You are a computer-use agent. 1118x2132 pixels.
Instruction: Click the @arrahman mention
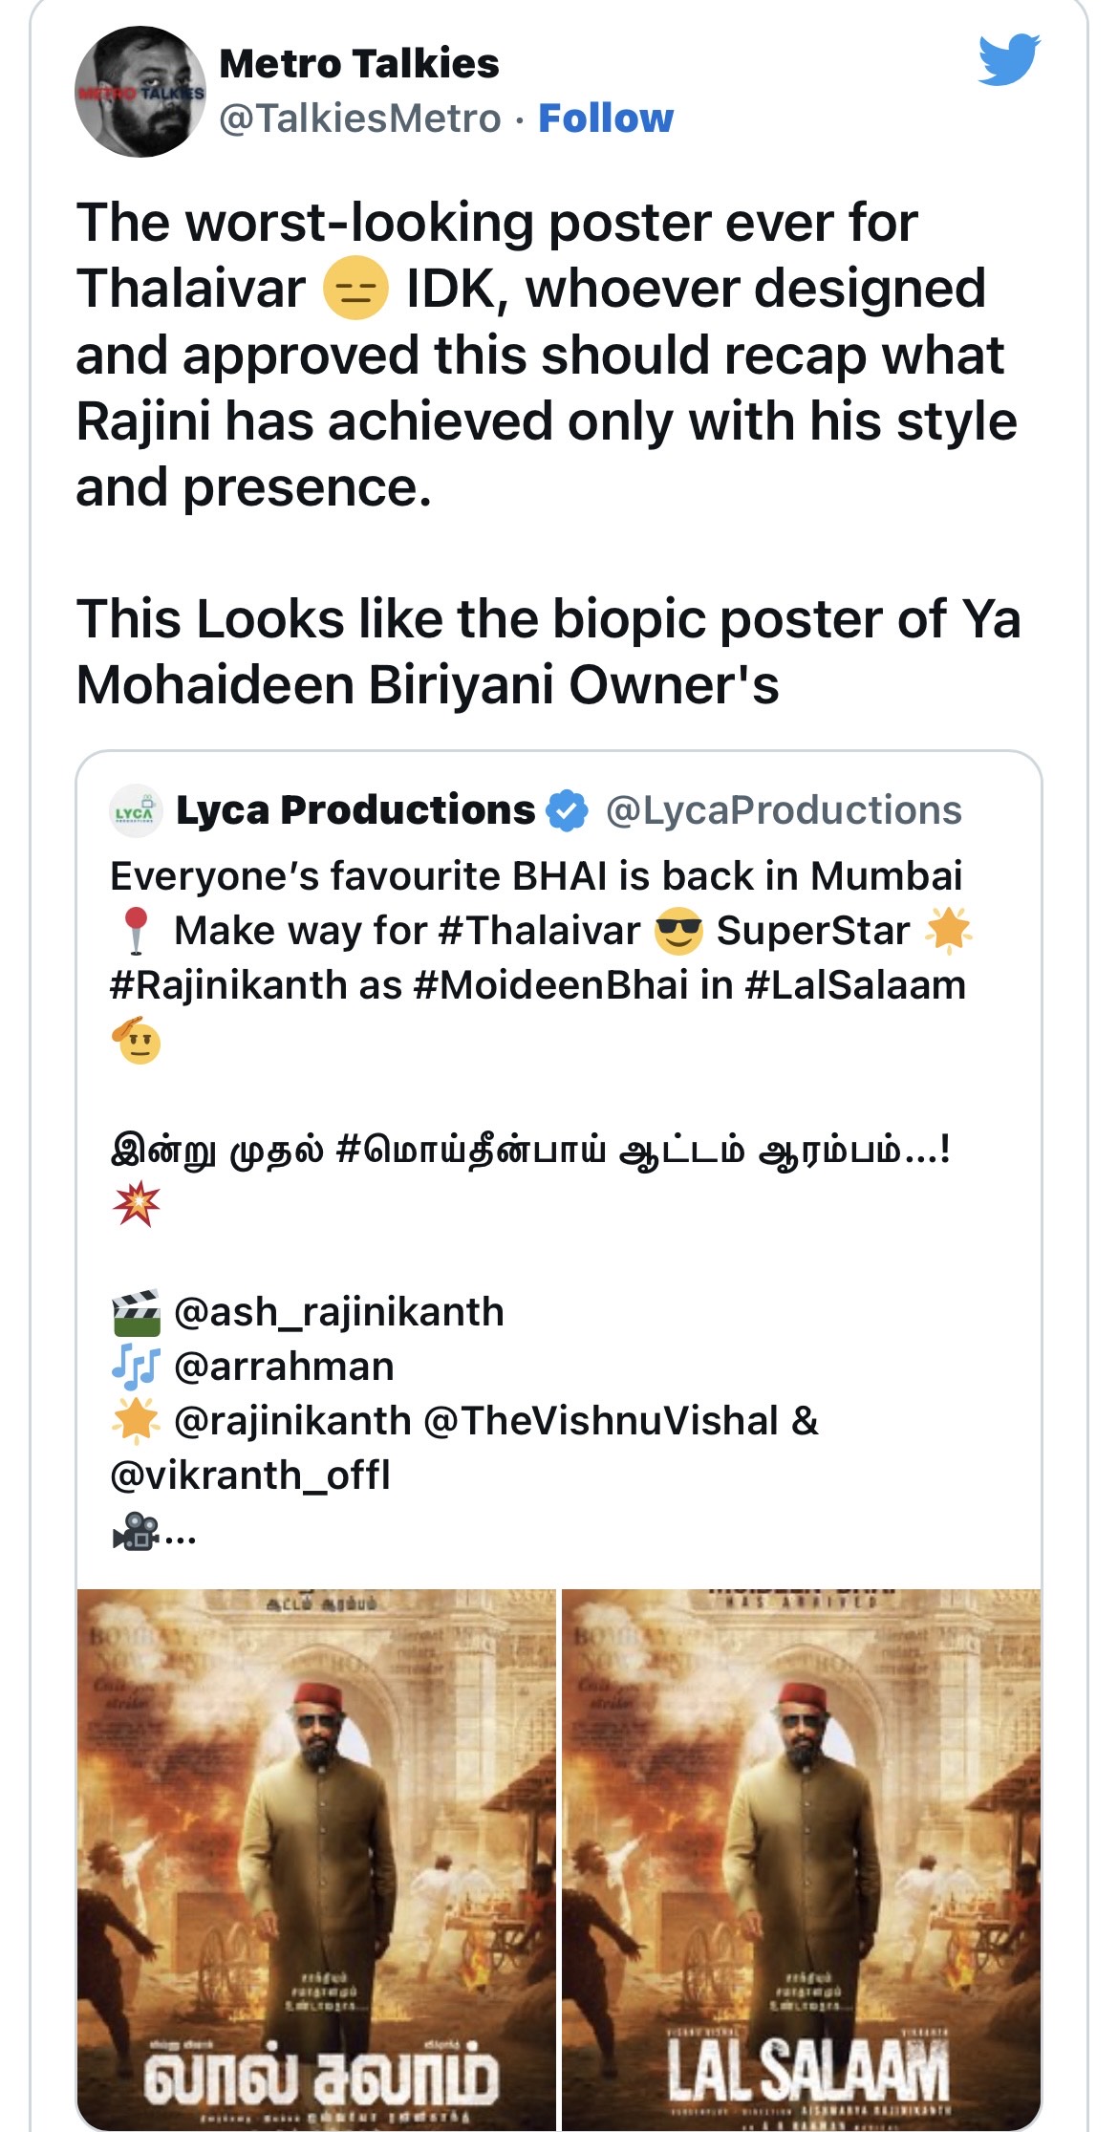(284, 1367)
